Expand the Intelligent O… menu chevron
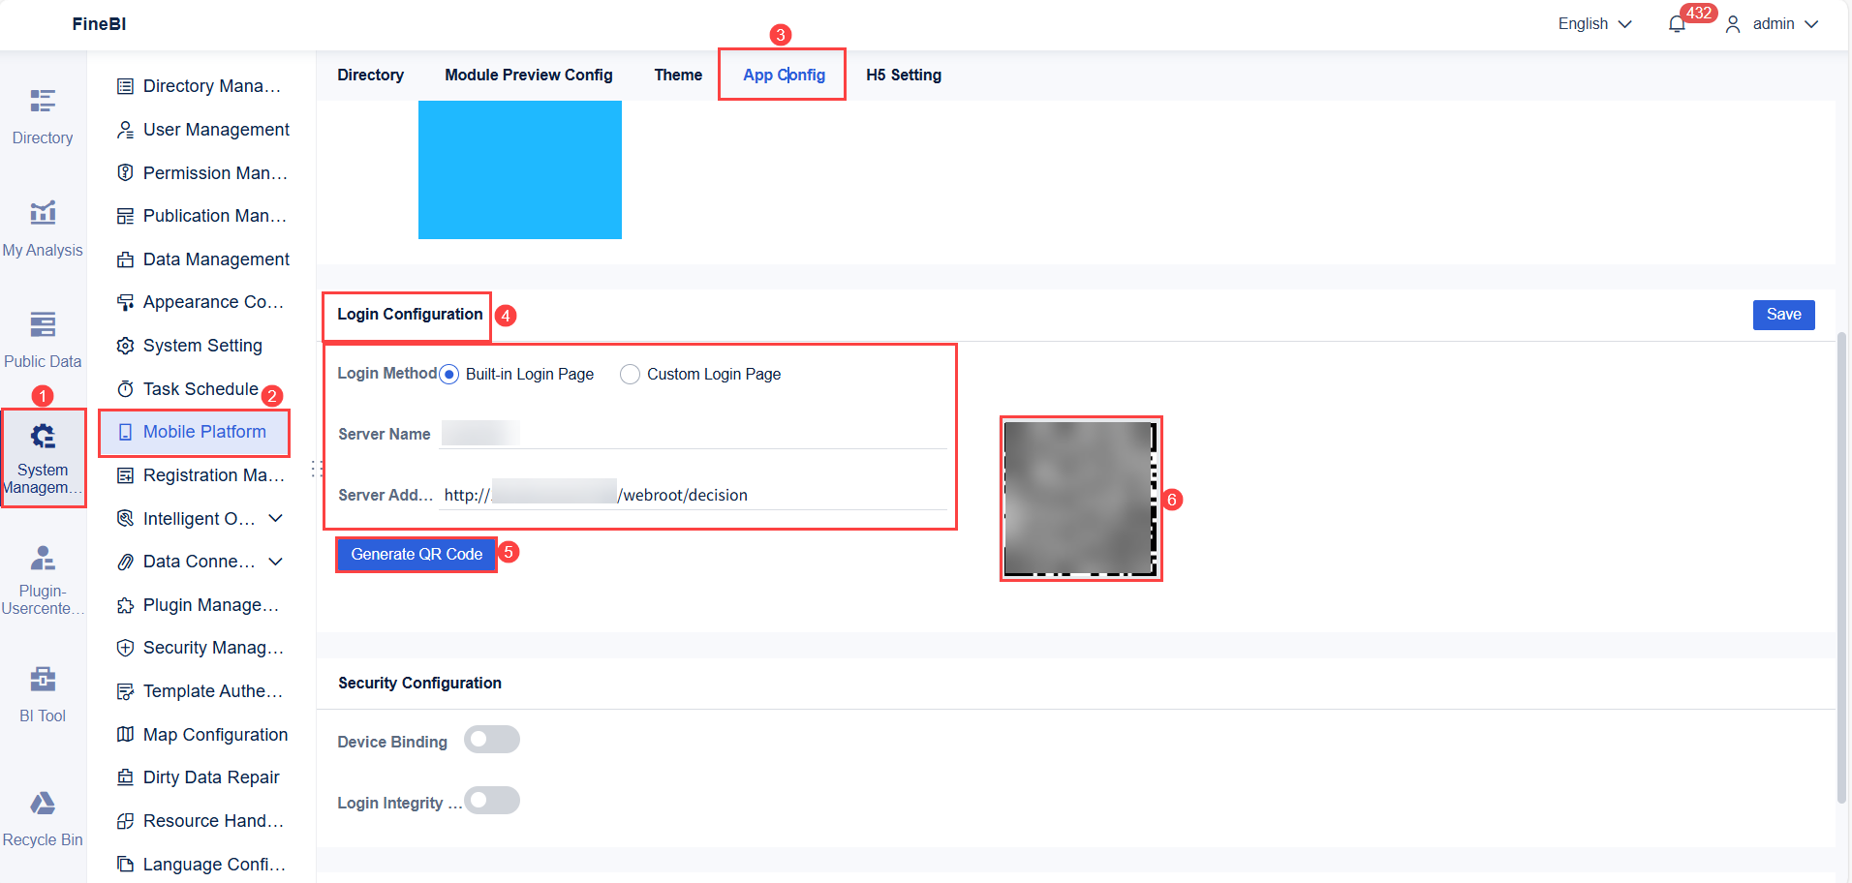Image resolution: width=1852 pixels, height=883 pixels. (x=276, y=518)
